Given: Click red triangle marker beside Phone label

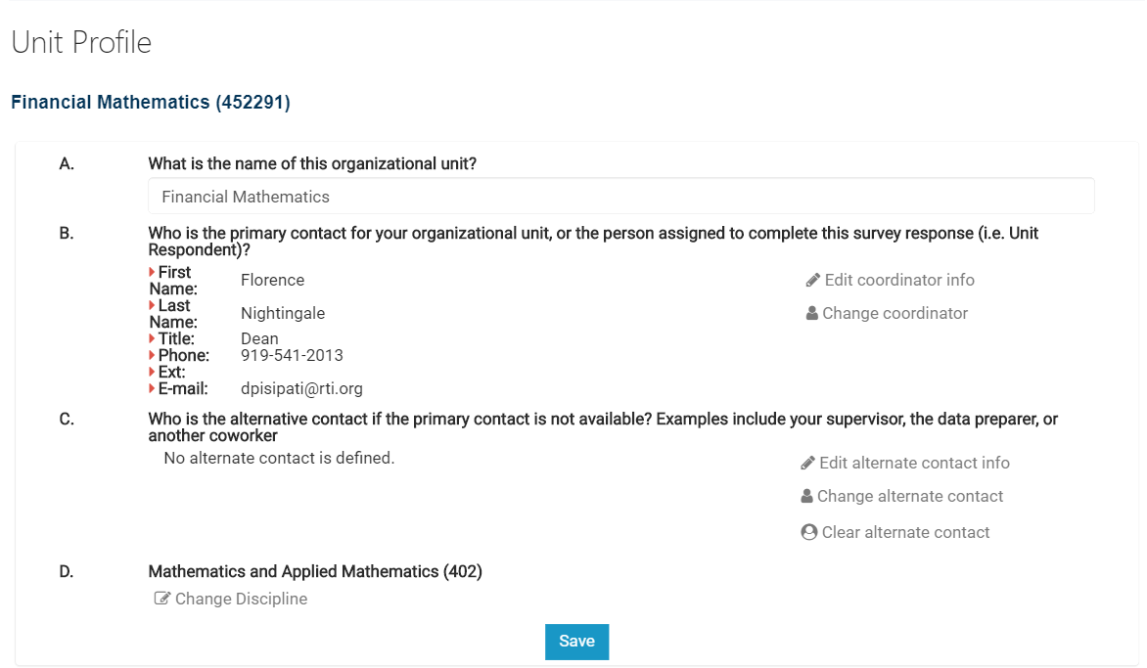Looking at the screenshot, I should click(x=152, y=356).
